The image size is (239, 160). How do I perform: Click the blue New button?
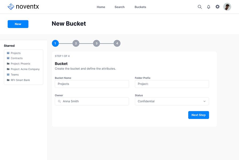click(18, 24)
